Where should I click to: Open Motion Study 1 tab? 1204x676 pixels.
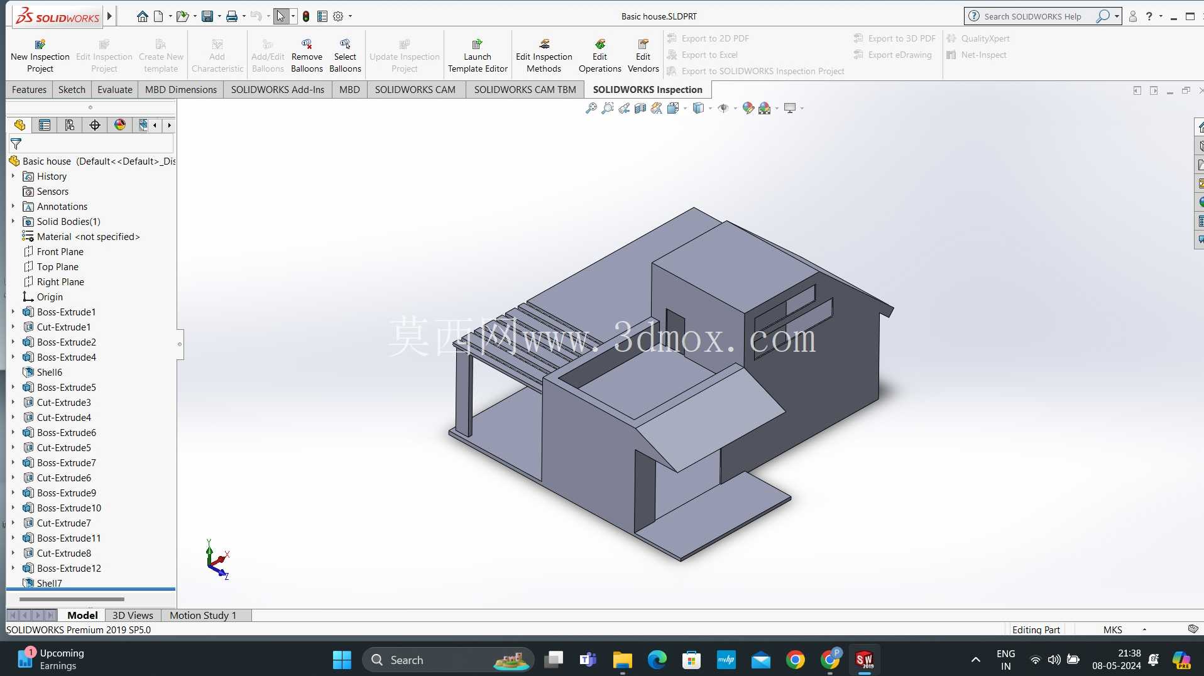(203, 616)
